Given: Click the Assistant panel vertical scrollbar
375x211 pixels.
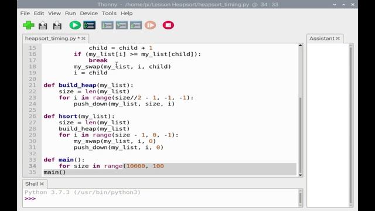Looking at the screenshot, I should (350, 125).
